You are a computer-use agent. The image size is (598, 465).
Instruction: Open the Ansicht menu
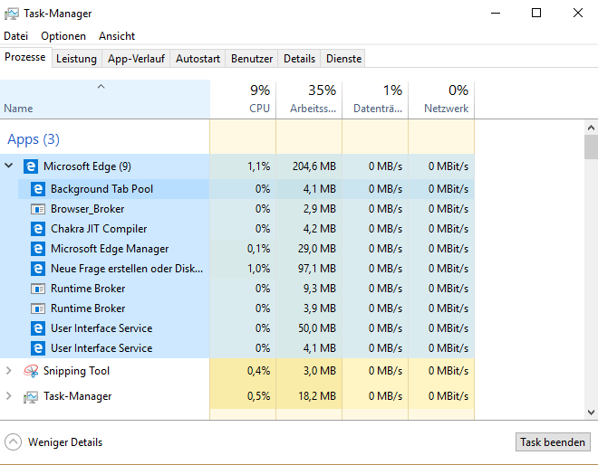click(x=117, y=36)
